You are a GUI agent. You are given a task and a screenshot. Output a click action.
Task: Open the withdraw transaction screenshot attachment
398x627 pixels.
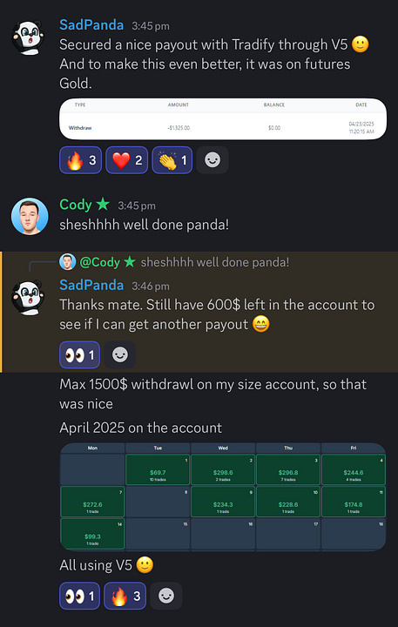click(x=223, y=118)
